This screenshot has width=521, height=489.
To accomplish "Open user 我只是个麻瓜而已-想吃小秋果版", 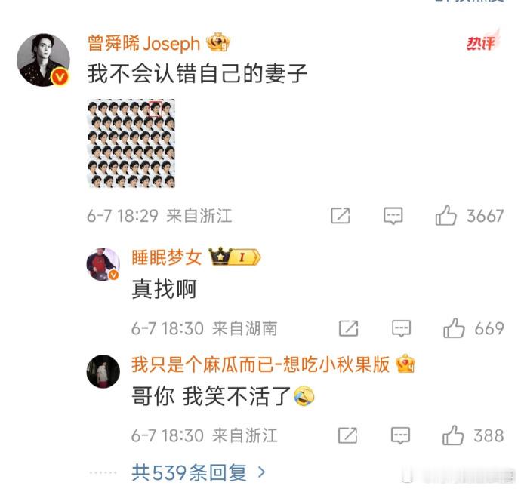I will click(x=260, y=364).
